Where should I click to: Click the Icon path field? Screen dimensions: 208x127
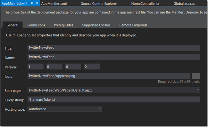pos(109,76)
